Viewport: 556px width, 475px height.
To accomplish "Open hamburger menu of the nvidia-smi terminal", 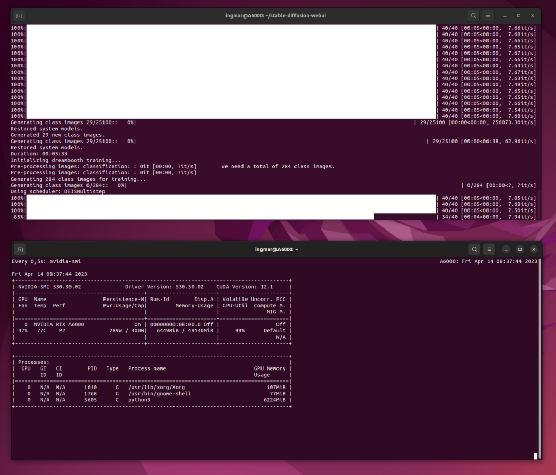I will coord(490,249).
